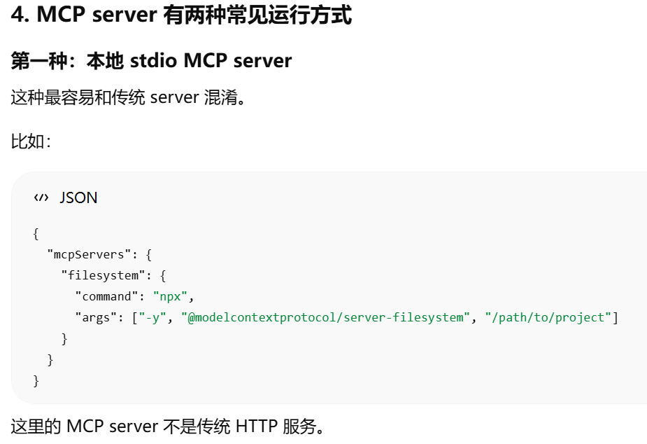The height and width of the screenshot is (444, 647).
Task: Click "@modelcontextprotocol/server-filesystem" string
Action: coord(325,318)
